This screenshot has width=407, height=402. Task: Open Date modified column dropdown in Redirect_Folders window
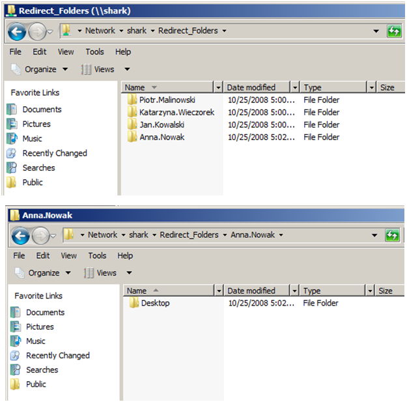(295, 87)
